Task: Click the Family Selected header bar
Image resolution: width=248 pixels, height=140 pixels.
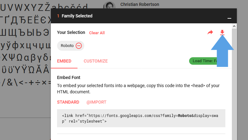Action: [x=144, y=16]
